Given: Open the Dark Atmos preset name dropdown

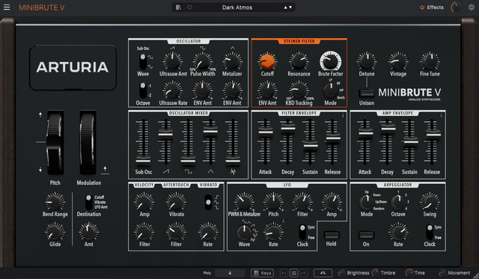Looking at the screenshot, I should click(x=237, y=7).
